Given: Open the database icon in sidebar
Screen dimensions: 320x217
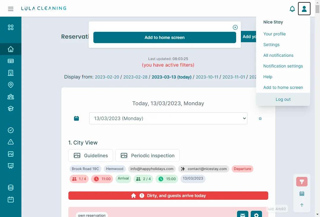Looking at the screenshot, I should 11,188.
